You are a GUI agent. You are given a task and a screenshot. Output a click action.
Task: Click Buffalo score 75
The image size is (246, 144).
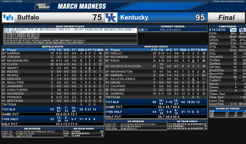pos(97,17)
